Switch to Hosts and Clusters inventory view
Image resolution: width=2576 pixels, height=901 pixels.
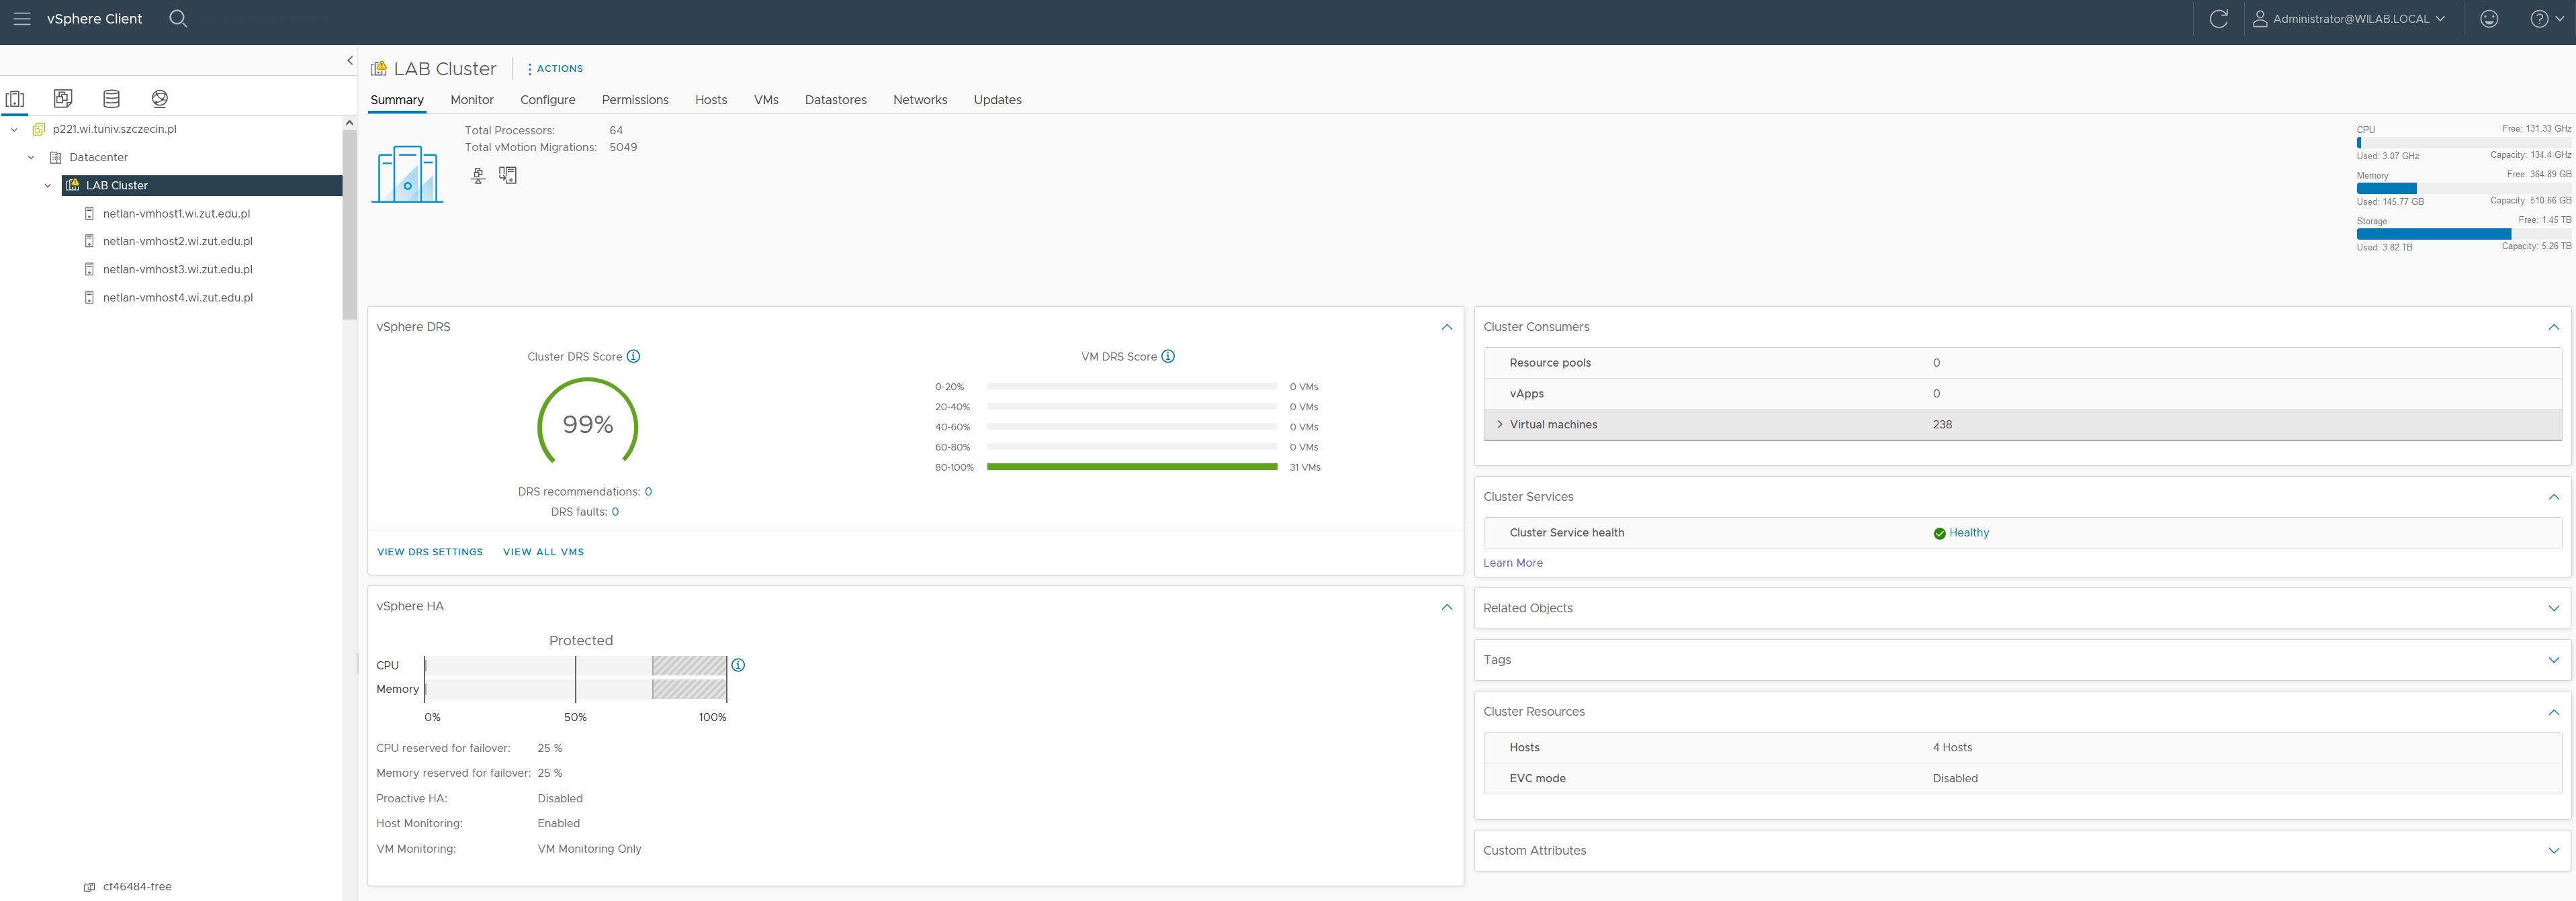click(x=15, y=99)
